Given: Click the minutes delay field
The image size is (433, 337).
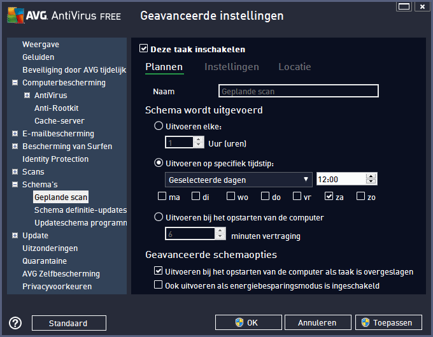Looking at the screenshot, I should click(x=190, y=234).
